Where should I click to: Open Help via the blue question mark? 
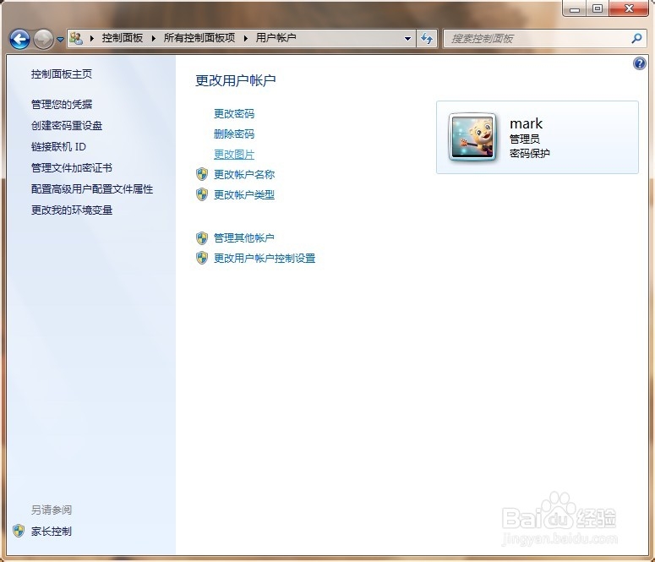pos(640,63)
